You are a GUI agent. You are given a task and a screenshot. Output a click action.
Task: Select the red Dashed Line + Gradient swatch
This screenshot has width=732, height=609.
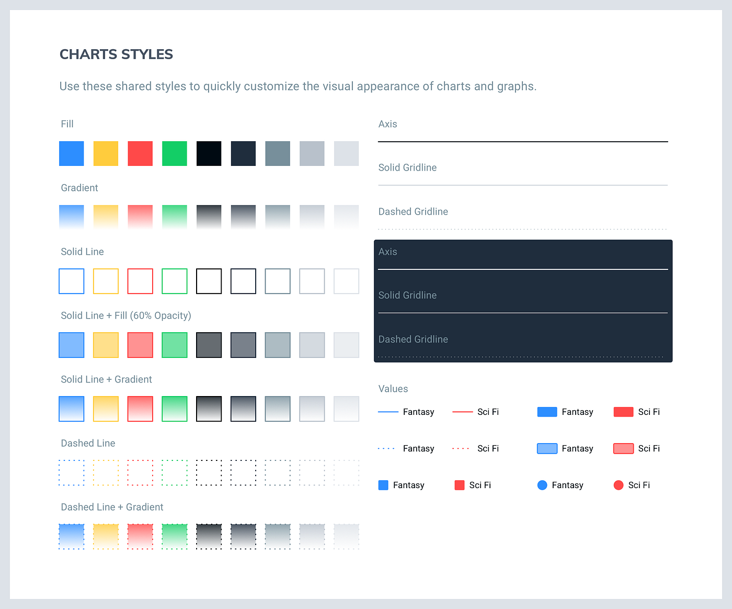(140, 536)
